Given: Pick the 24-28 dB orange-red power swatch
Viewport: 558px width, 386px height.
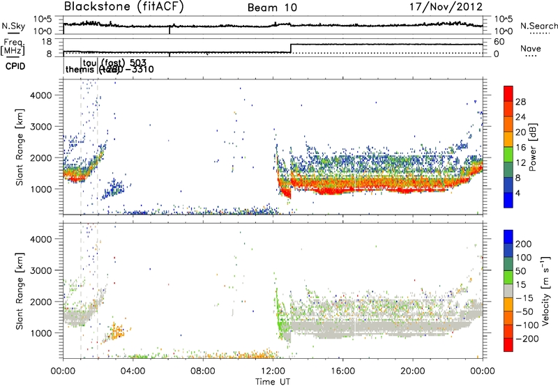Looking at the screenshot, I should pos(508,109).
